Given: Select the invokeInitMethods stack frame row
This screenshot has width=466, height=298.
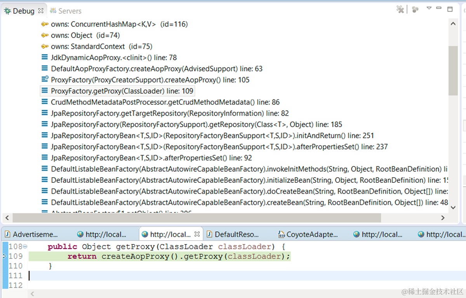Looking at the screenshot, I should (x=249, y=169).
